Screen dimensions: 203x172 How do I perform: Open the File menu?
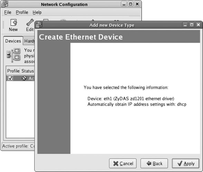click(8, 12)
